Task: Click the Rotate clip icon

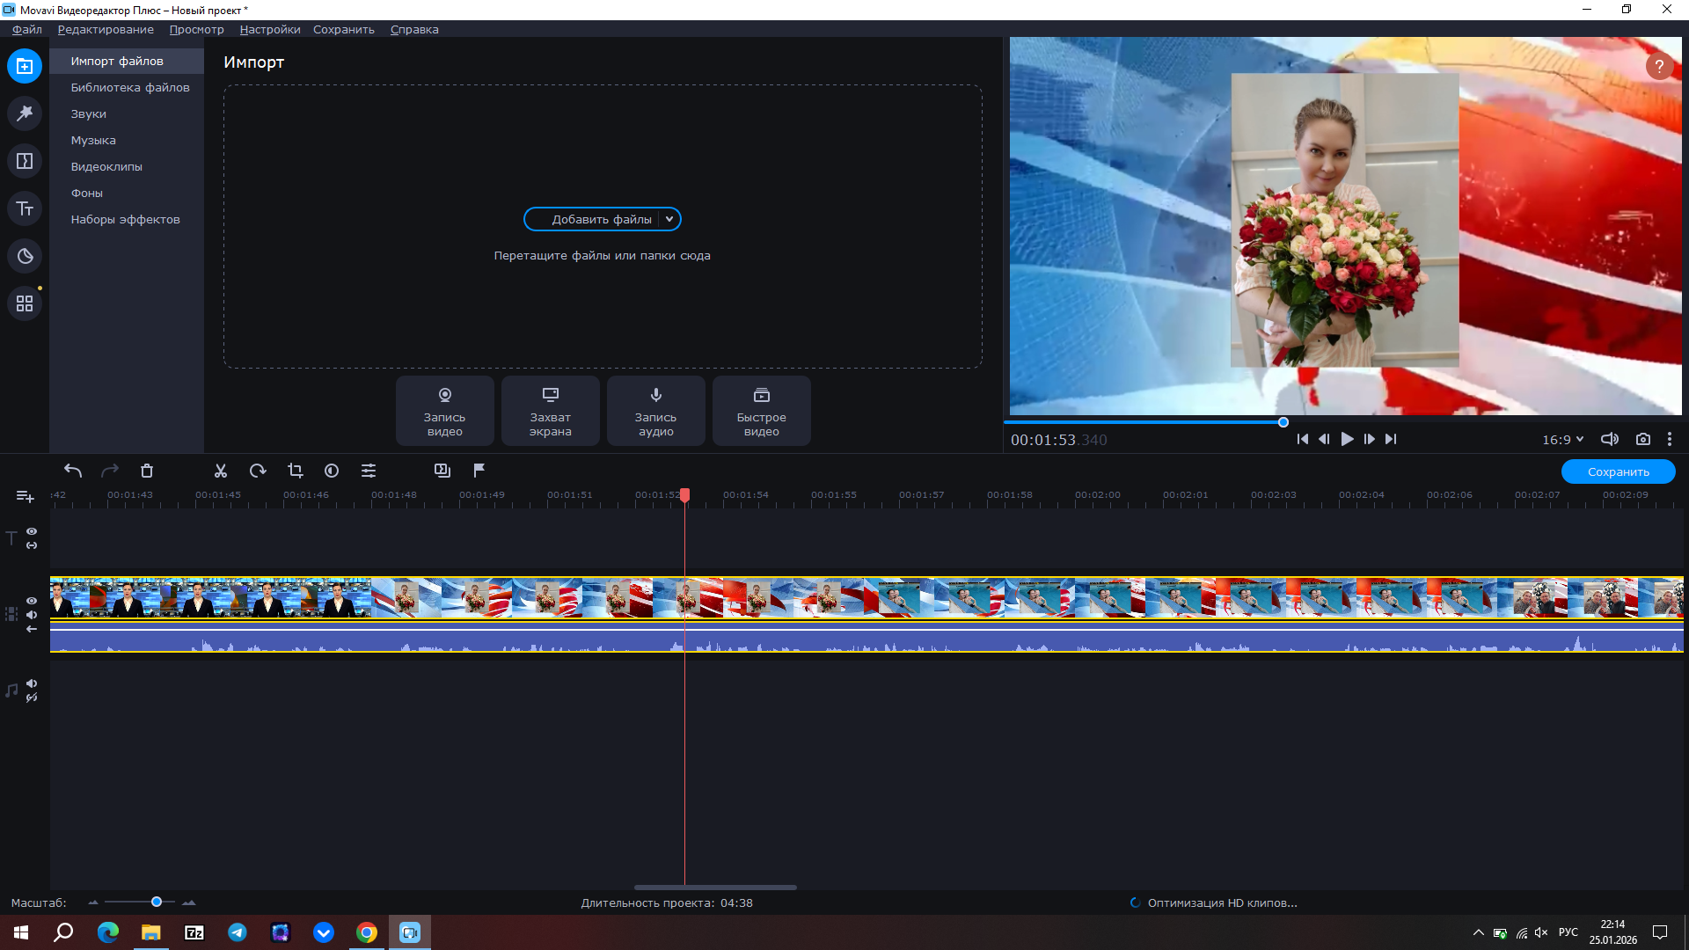Action: pos(258,471)
